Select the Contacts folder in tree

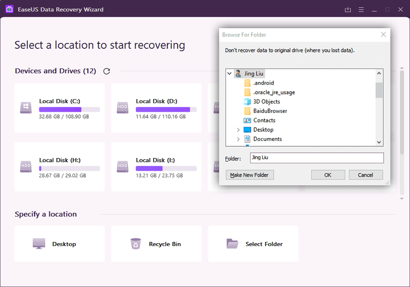click(x=264, y=120)
